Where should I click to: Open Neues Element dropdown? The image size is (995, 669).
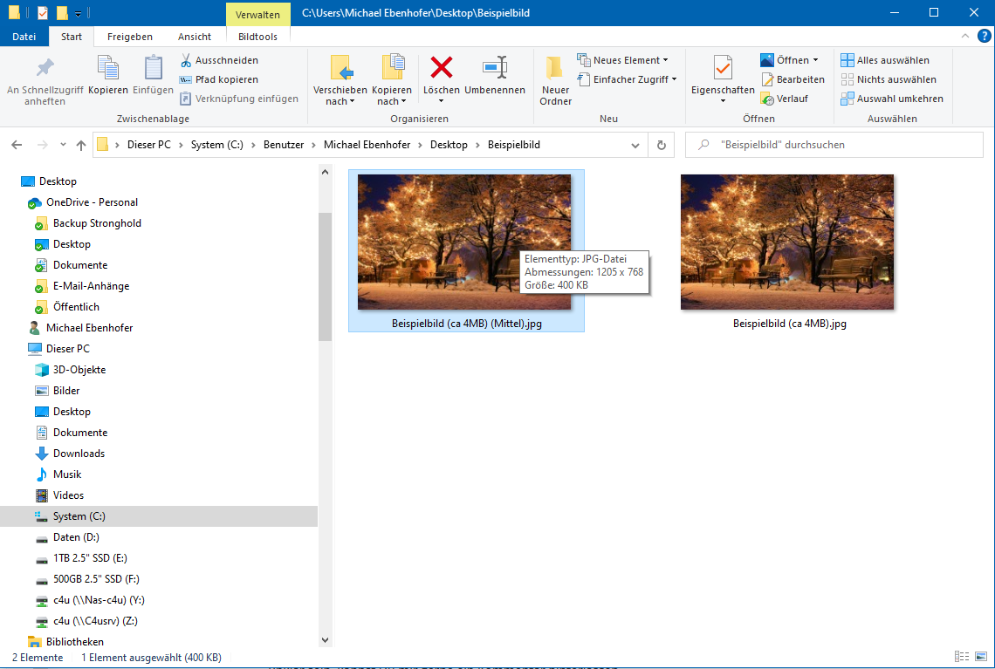click(622, 60)
